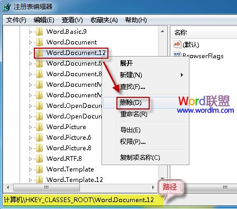This screenshot has width=237, height=209.
Task: Open the 帮助(H) menu
Action: [x=136, y=20]
